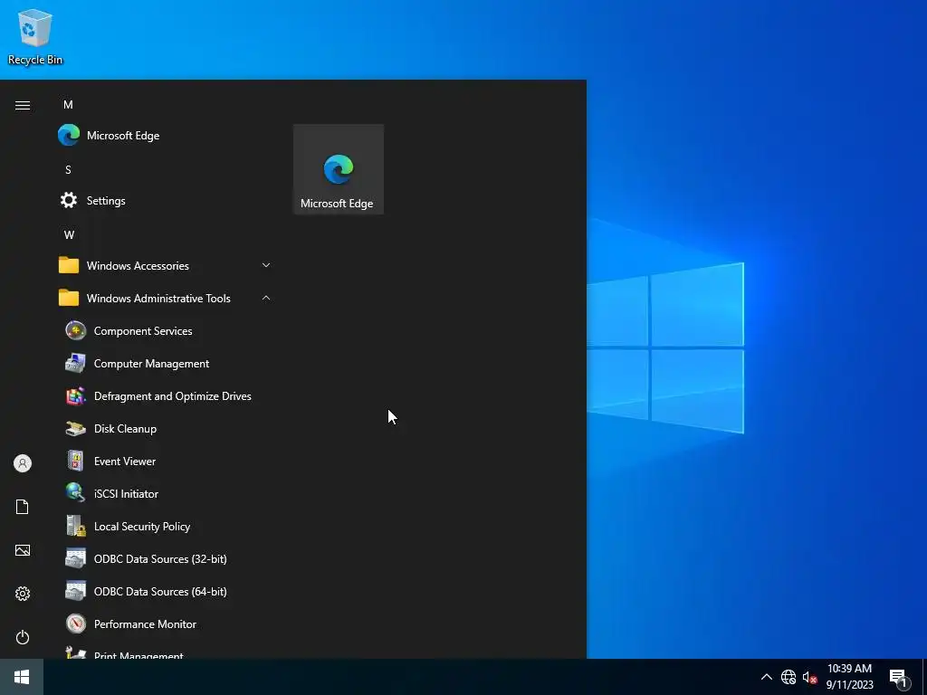Viewport: 927px width, 695px height.
Task: Jump to letter M section header
Action: [68, 105]
